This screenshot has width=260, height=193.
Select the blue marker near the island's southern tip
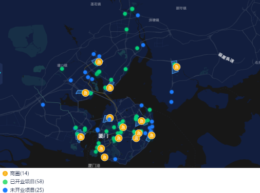115,159
